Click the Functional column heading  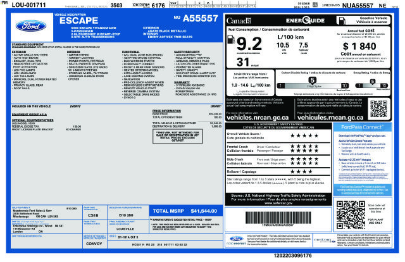click(x=131, y=52)
